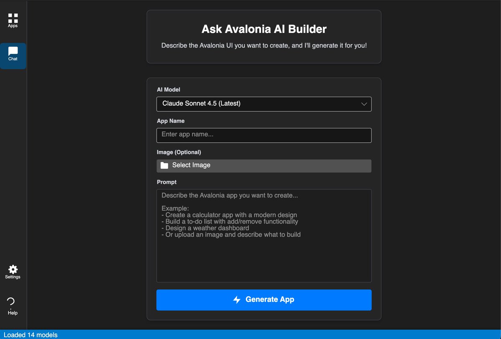Focus the App Name input field
The width and height of the screenshot is (501, 339).
tap(264, 135)
